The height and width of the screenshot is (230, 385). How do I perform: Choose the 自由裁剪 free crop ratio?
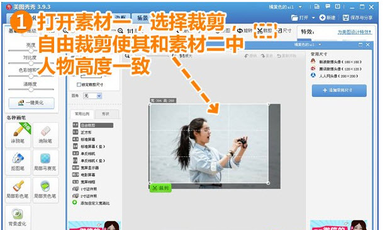[x=93, y=125]
